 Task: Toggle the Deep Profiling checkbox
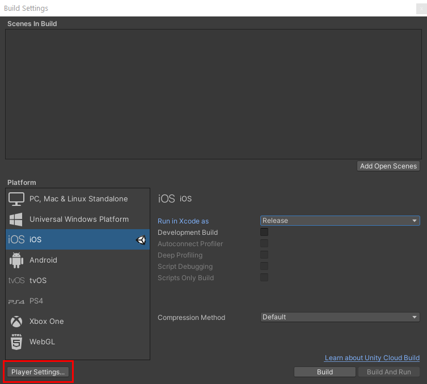(264, 255)
